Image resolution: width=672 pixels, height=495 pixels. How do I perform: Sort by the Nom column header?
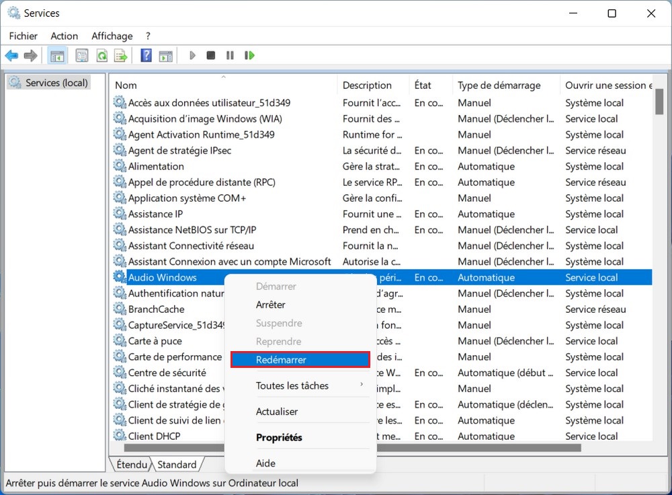point(223,85)
